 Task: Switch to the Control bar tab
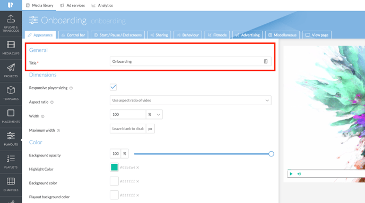tap(73, 35)
